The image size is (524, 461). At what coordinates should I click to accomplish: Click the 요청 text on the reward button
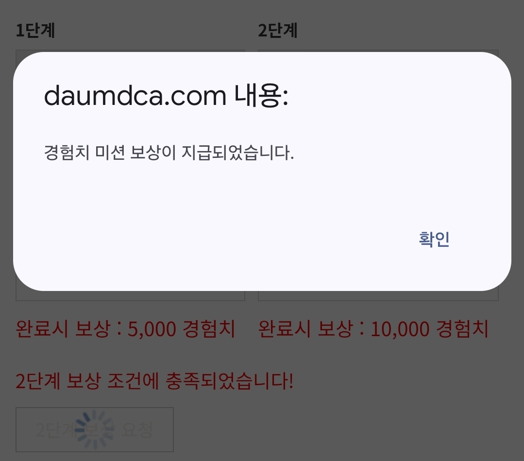click(x=137, y=429)
